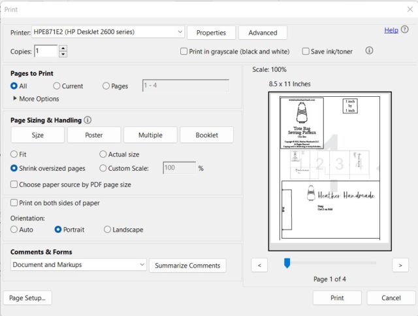Toggle the Save ink/toner checkbox
This screenshot has width=418, height=316.
click(306, 51)
